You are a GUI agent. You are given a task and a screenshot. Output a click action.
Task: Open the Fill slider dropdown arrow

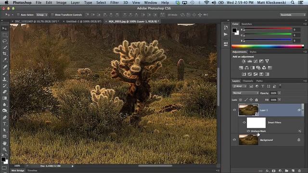(279, 100)
